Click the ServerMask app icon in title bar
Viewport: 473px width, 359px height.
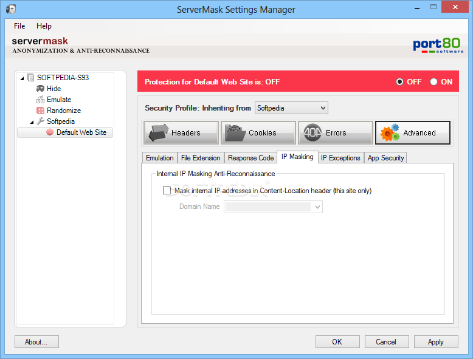point(11,9)
